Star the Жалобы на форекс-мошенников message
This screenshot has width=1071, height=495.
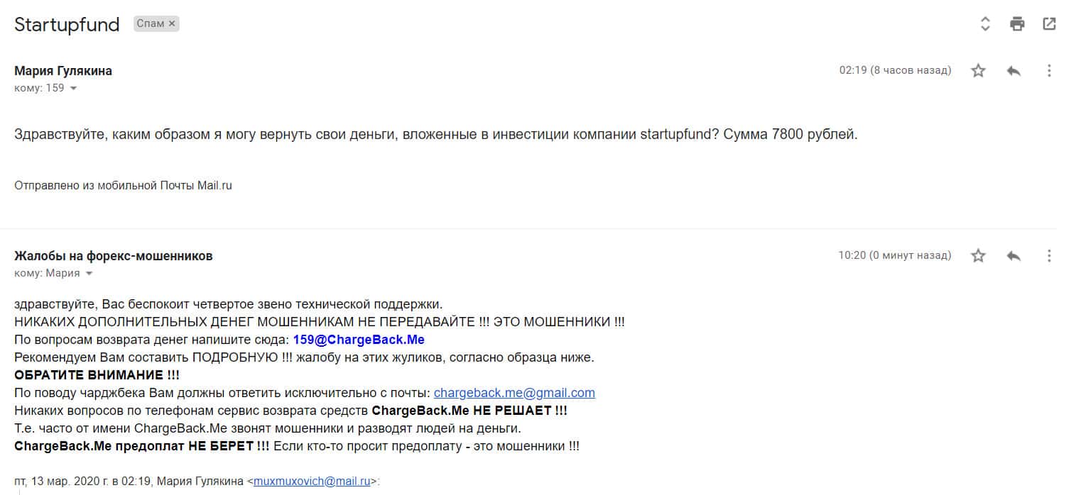[979, 256]
